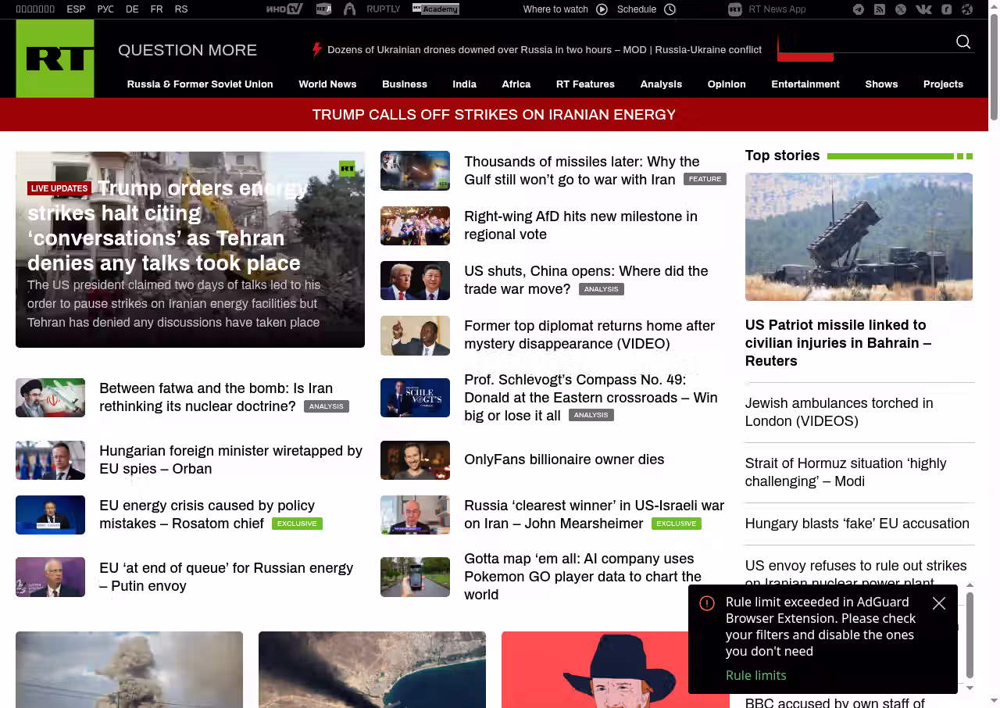Open the X social media icon

click(x=901, y=9)
